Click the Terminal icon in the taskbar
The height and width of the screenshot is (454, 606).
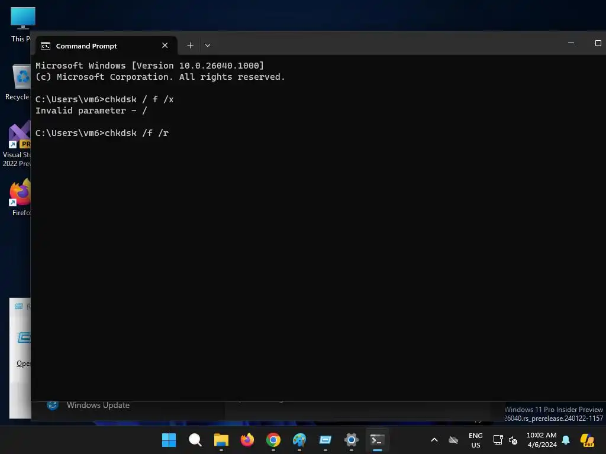tap(377, 440)
